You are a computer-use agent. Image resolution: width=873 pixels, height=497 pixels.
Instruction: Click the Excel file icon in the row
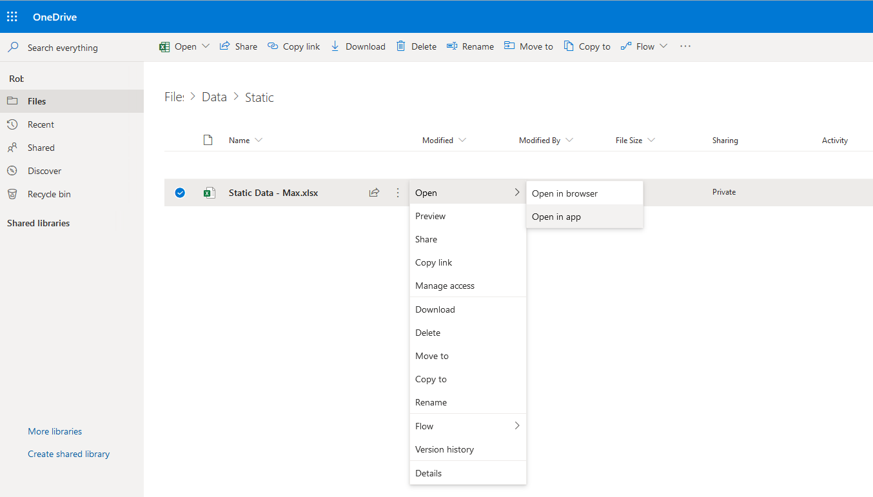[210, 193]
